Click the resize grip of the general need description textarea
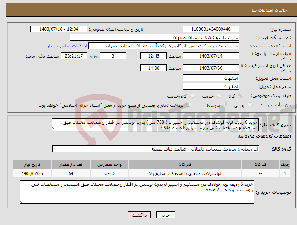 53,129
